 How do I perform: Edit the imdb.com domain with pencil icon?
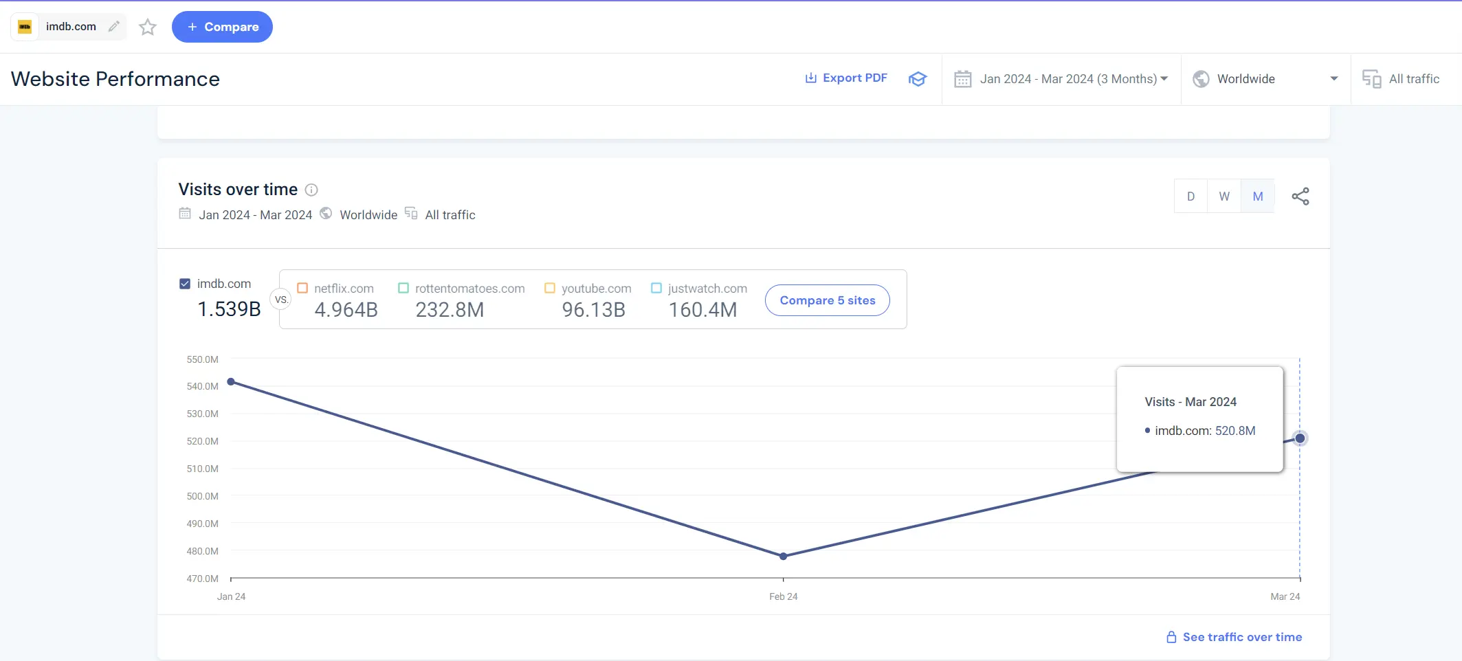[114, 27]
